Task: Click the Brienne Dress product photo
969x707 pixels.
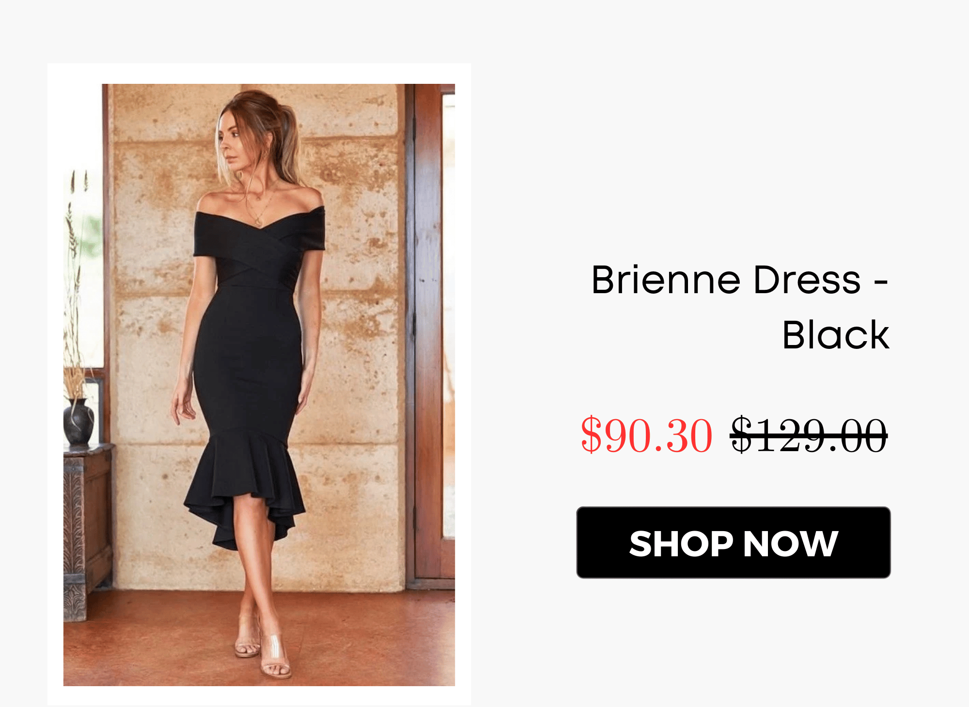Action: coord(259,385)
